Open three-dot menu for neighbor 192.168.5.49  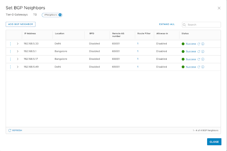[x=10, y=67]
